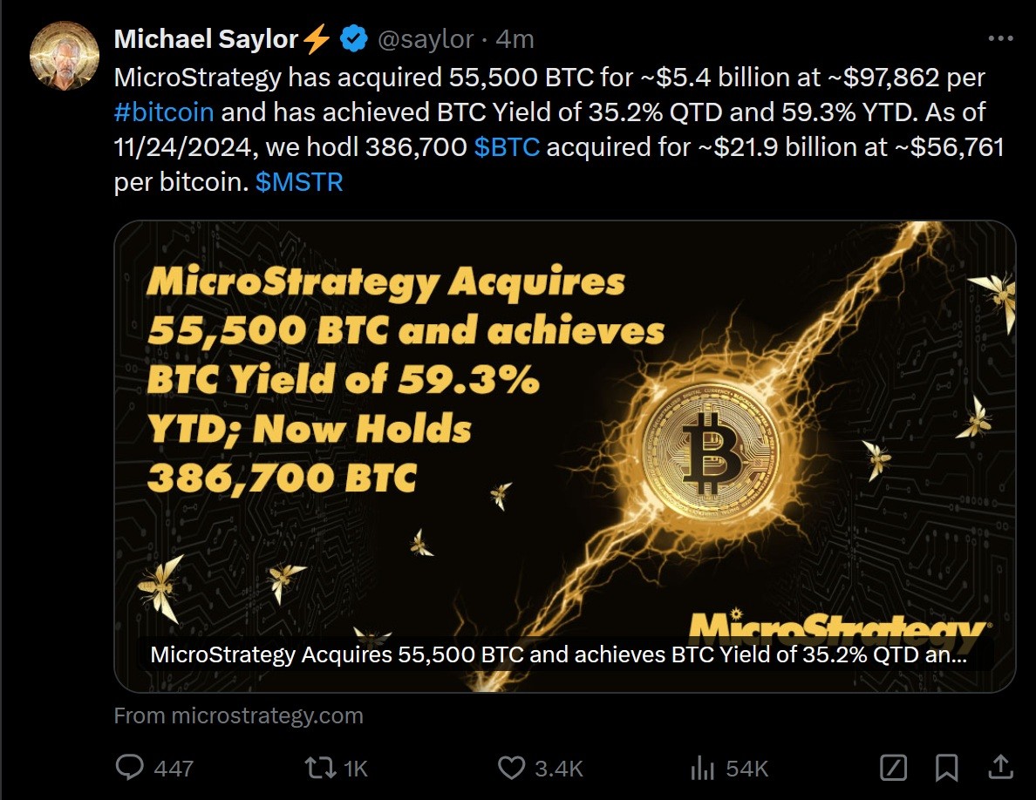The image size is (1036, 800).
Task: Open the reply comment icon
Action: [x=129, y=768]
